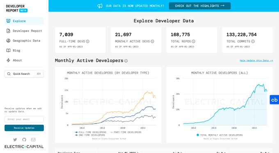Toggle One-Time Developers legend series

(90, 135)
